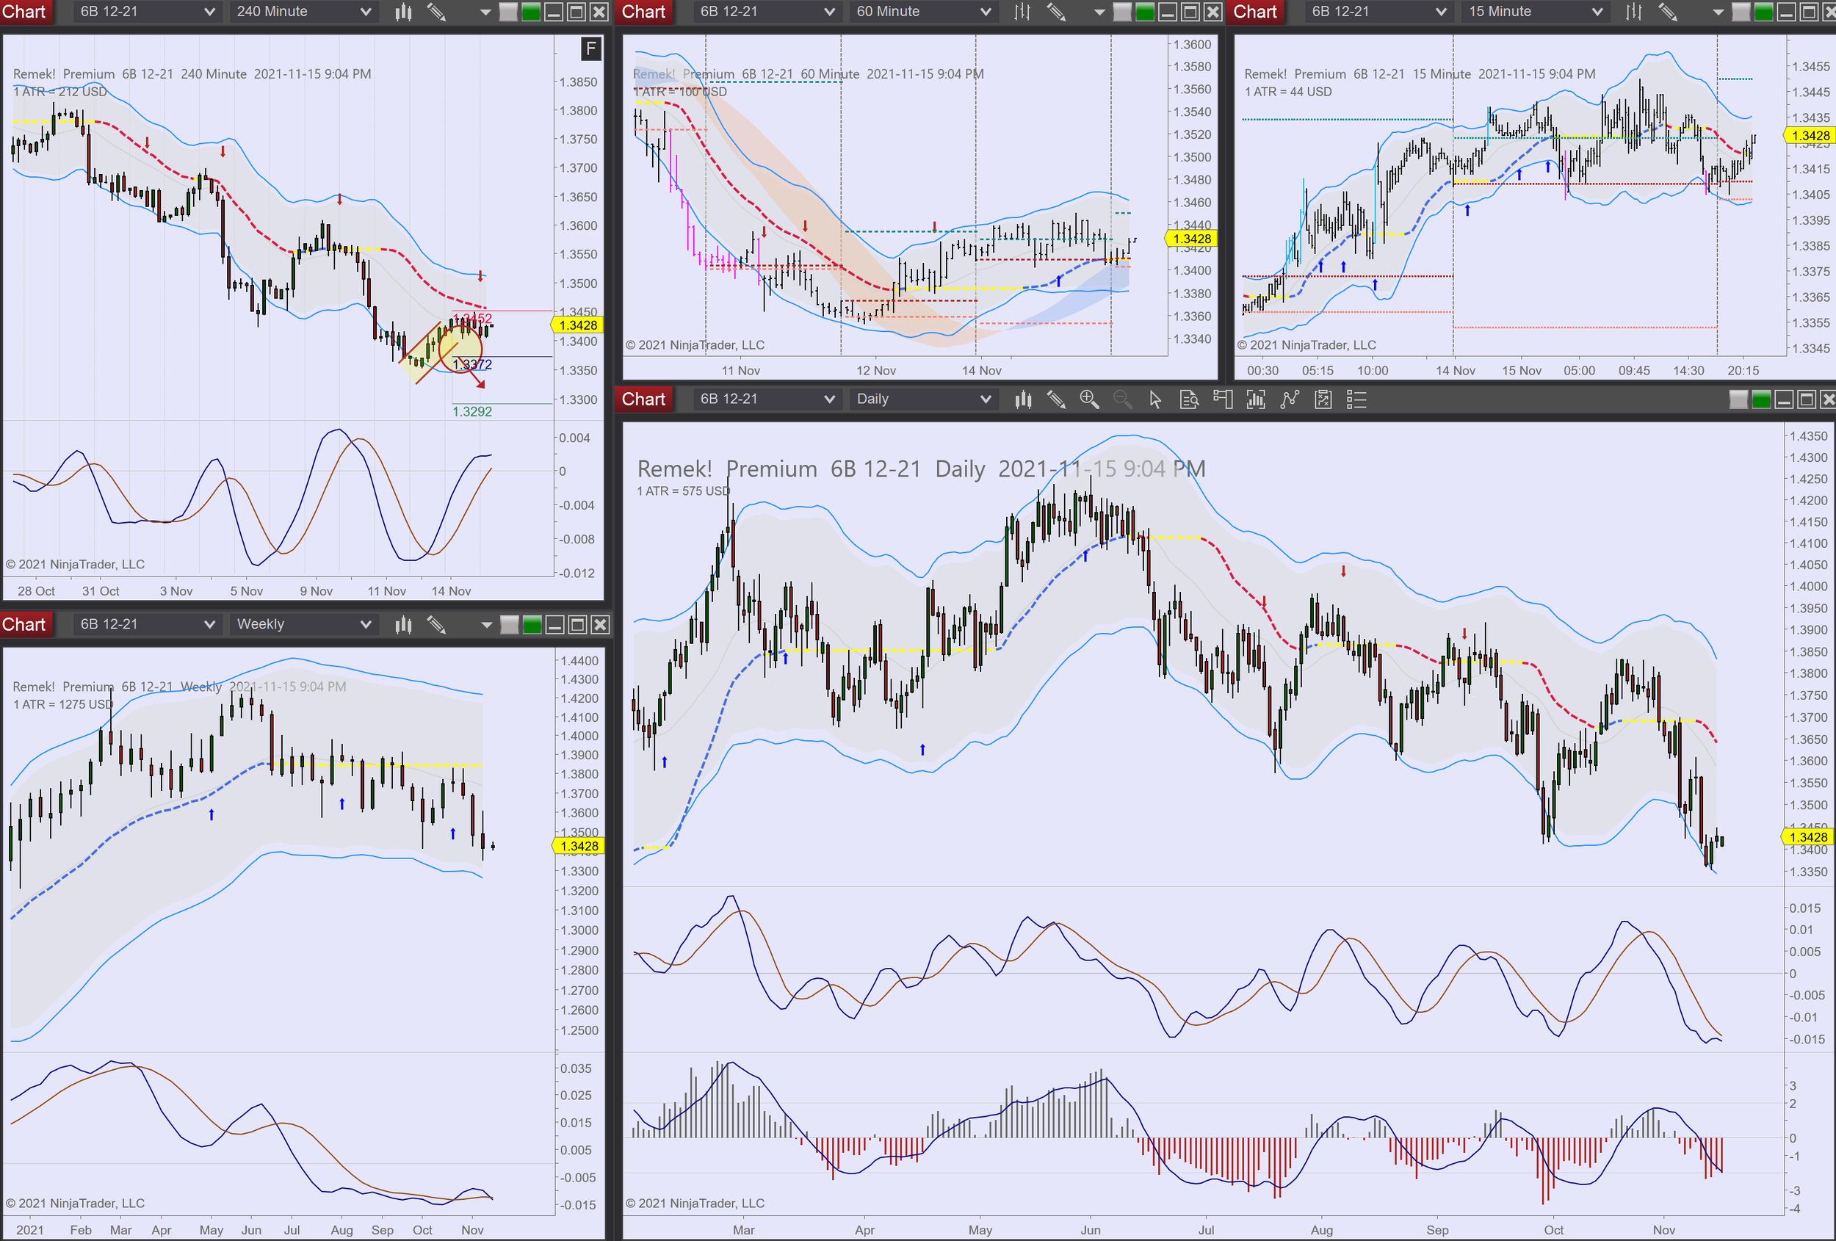1836x1241 pixels.
Task: Click the F button in the 240 Minute chart
Action: (591, 49)
